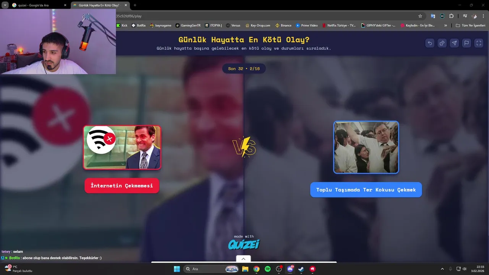This screenshot has height=275, width=489.
Task: Open Spotify from taskbar
Action: click(x=267, y=269)
